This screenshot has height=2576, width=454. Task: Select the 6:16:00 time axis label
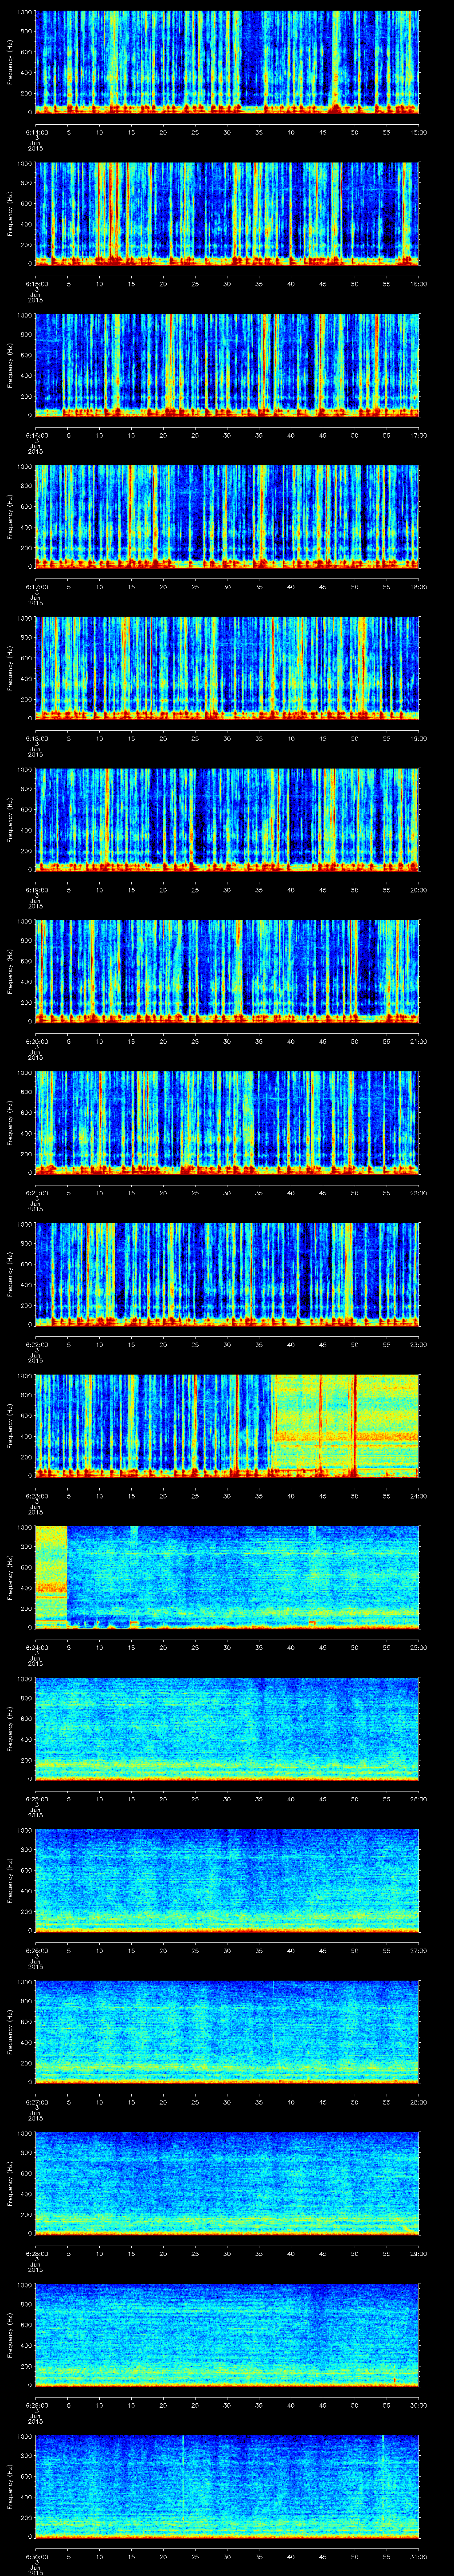(x=35, y=435)
